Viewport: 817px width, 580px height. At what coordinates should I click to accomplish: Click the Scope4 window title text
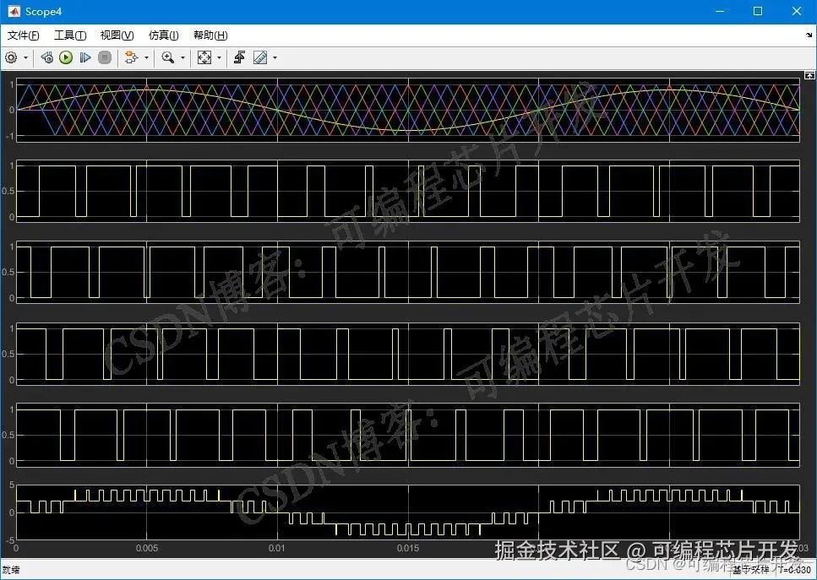[43, 12]
